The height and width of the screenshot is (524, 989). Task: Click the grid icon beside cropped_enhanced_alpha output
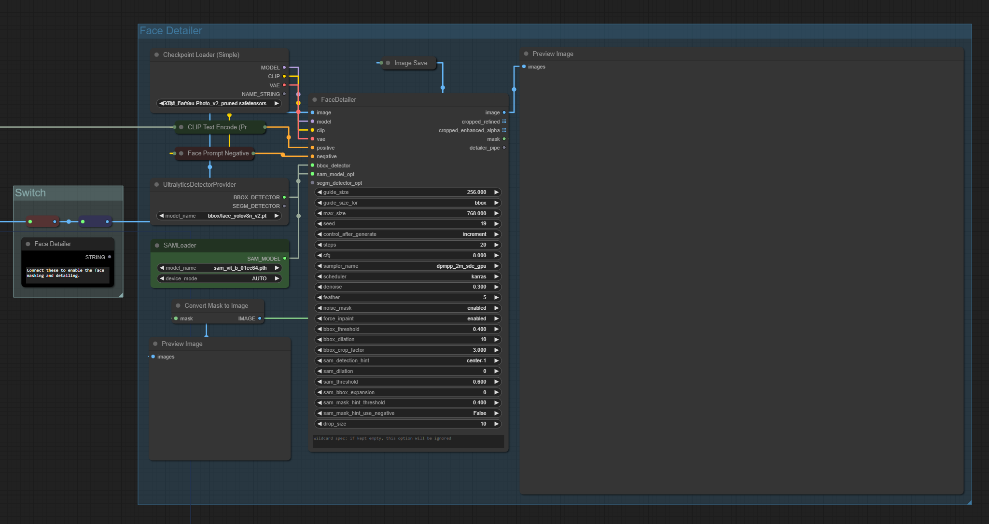coord(504,130)
